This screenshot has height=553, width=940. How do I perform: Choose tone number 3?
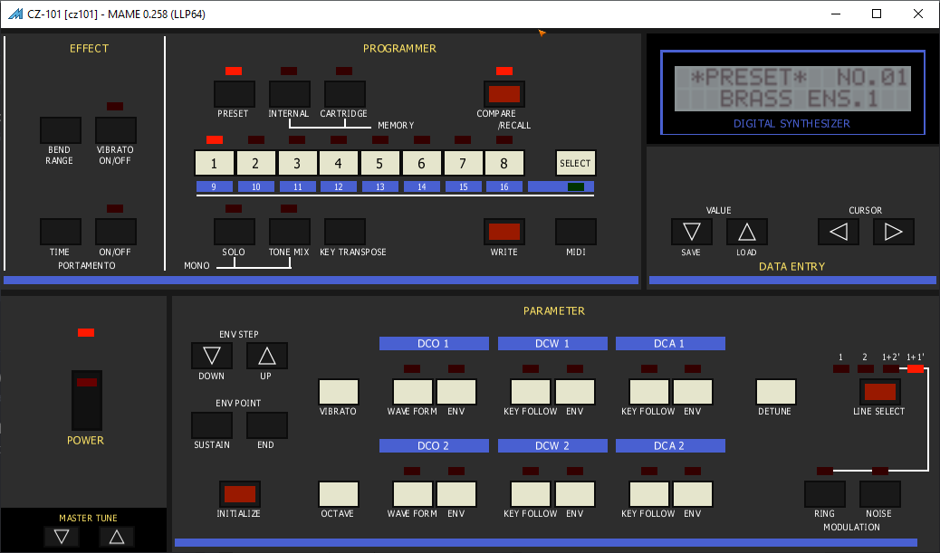297,163
